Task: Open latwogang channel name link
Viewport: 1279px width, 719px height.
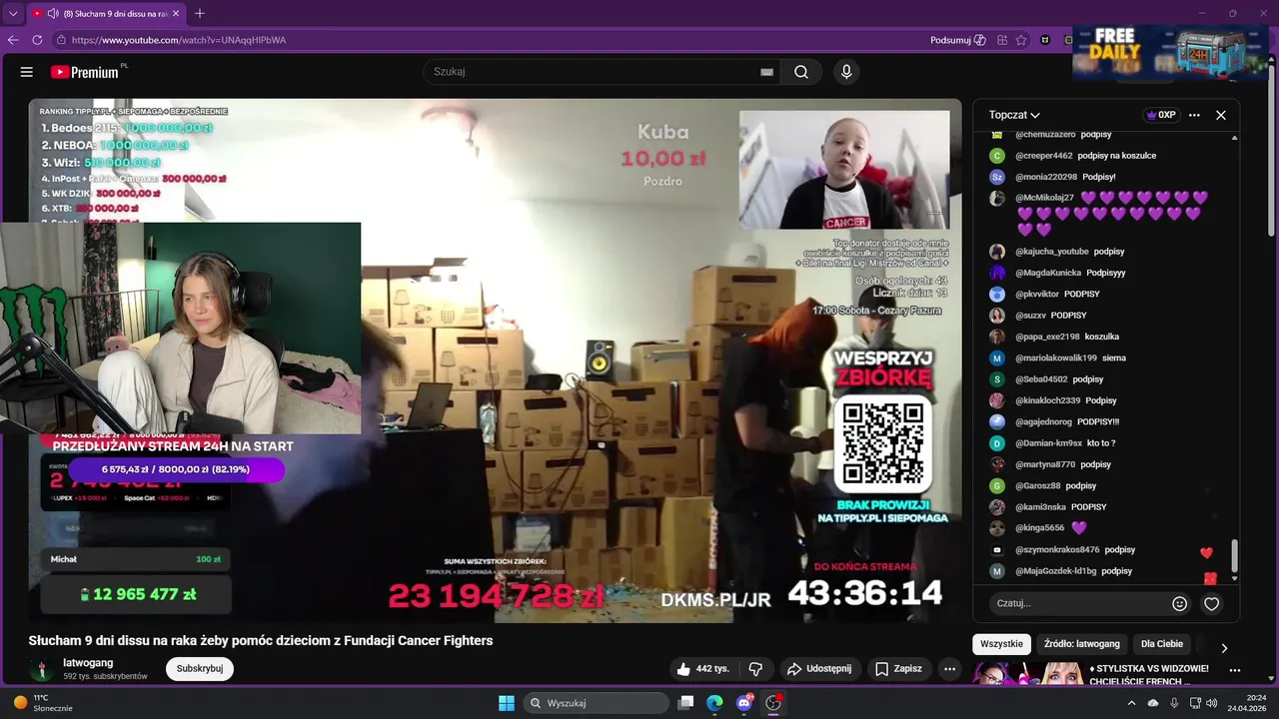Action: (x=88, y=662)
